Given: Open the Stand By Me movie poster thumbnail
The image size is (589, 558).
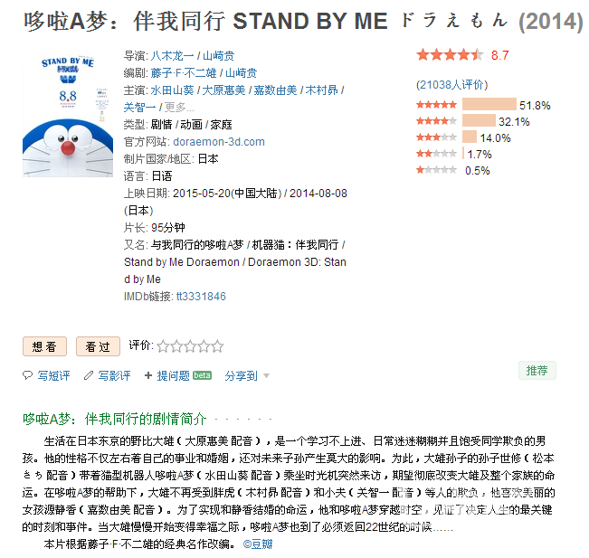Looking at the screenshot, I should tap(68, 114).
